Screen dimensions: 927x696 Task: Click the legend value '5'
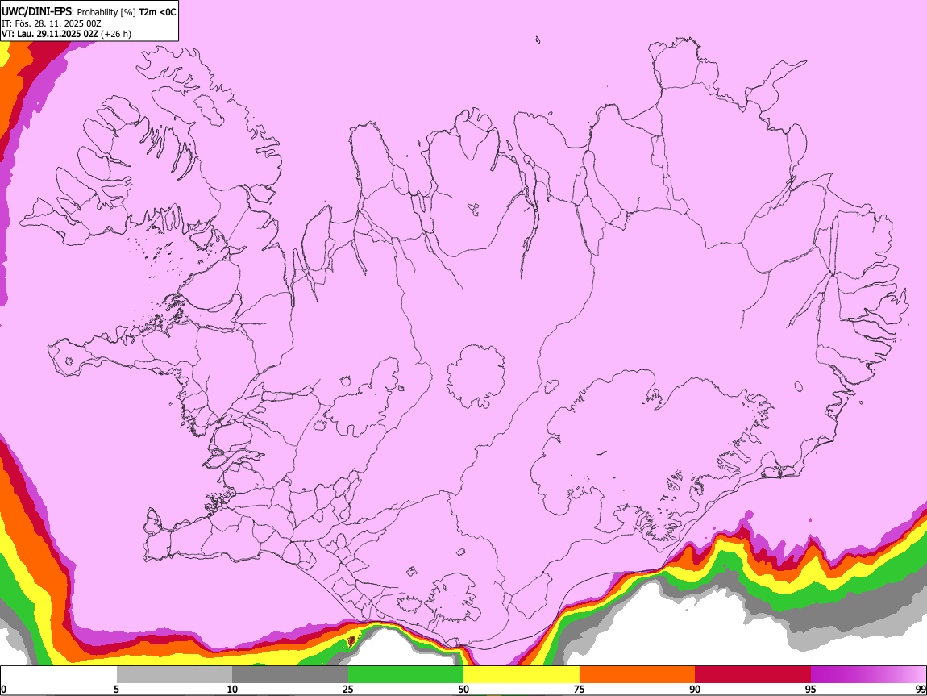[x=116, y=689]
